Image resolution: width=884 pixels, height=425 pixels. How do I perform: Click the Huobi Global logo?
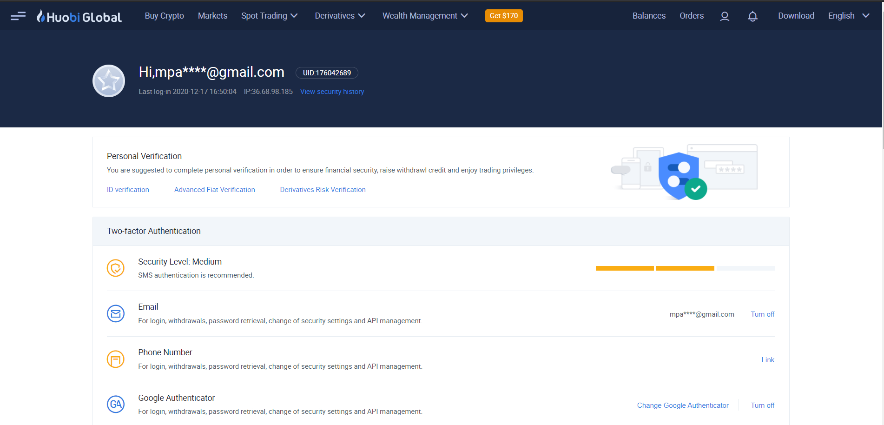tap(79, 16)
